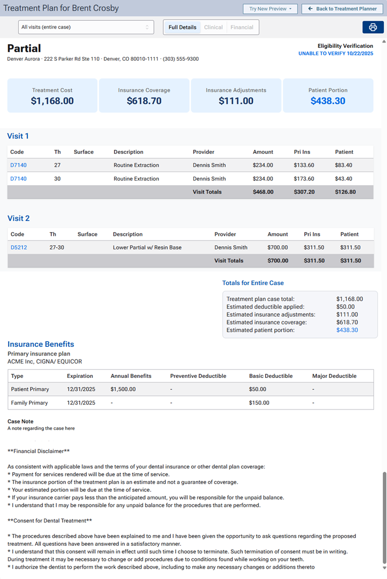Screen dimensions: 387x579
Task: Open the D5212 procedure code link
Action: click(19, 248)
